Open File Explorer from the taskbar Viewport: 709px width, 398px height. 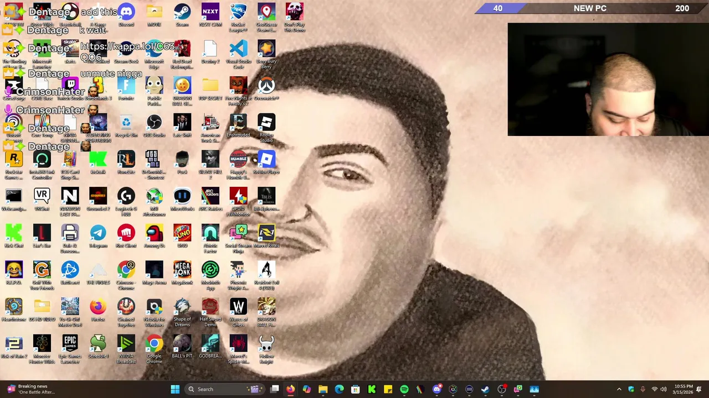323,389
